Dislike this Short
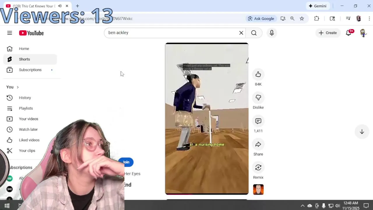Image resolution: width=373 pixels, height=210 pixels. (x=258, y=98)
